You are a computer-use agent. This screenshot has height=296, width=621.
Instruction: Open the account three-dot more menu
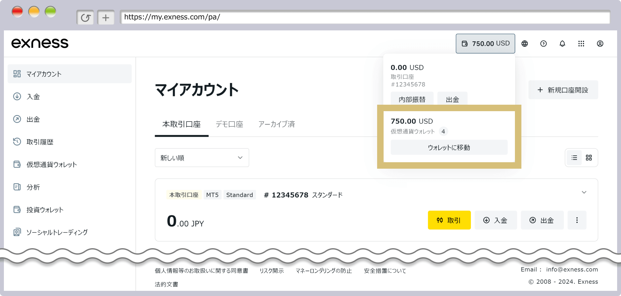[x=577, y=220]
